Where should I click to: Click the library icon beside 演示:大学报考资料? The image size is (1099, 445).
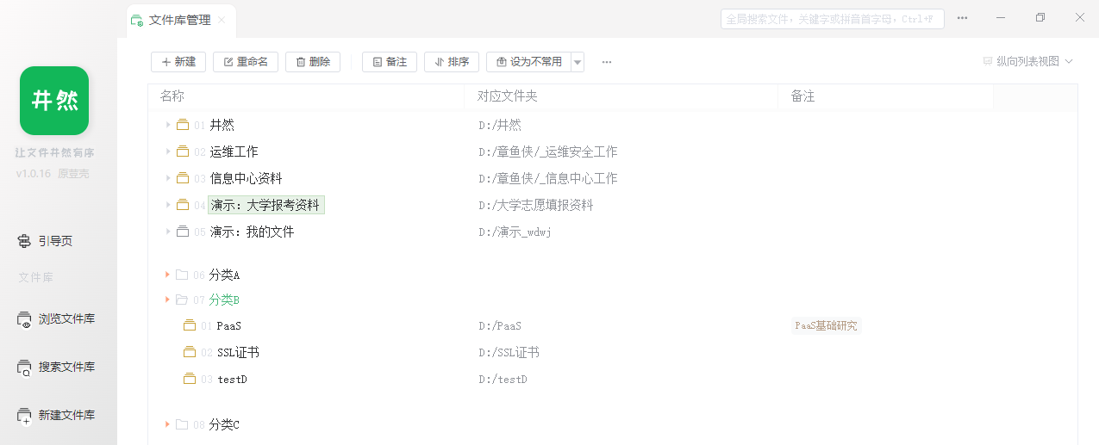[183, 205]
